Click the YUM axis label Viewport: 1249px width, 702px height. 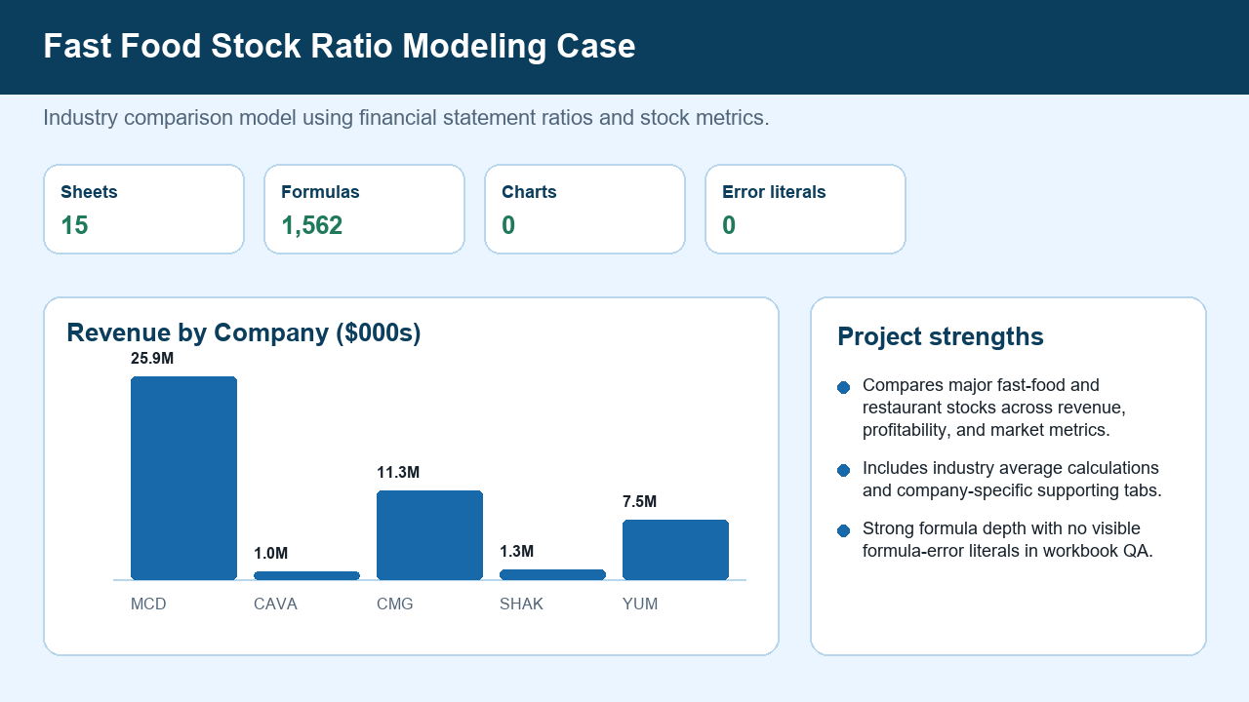[640, 604]
